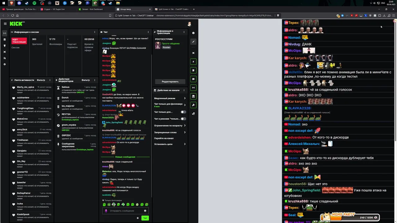Open a new browser tab
Screen dimensions: 397x223
[x=194, y=9]
